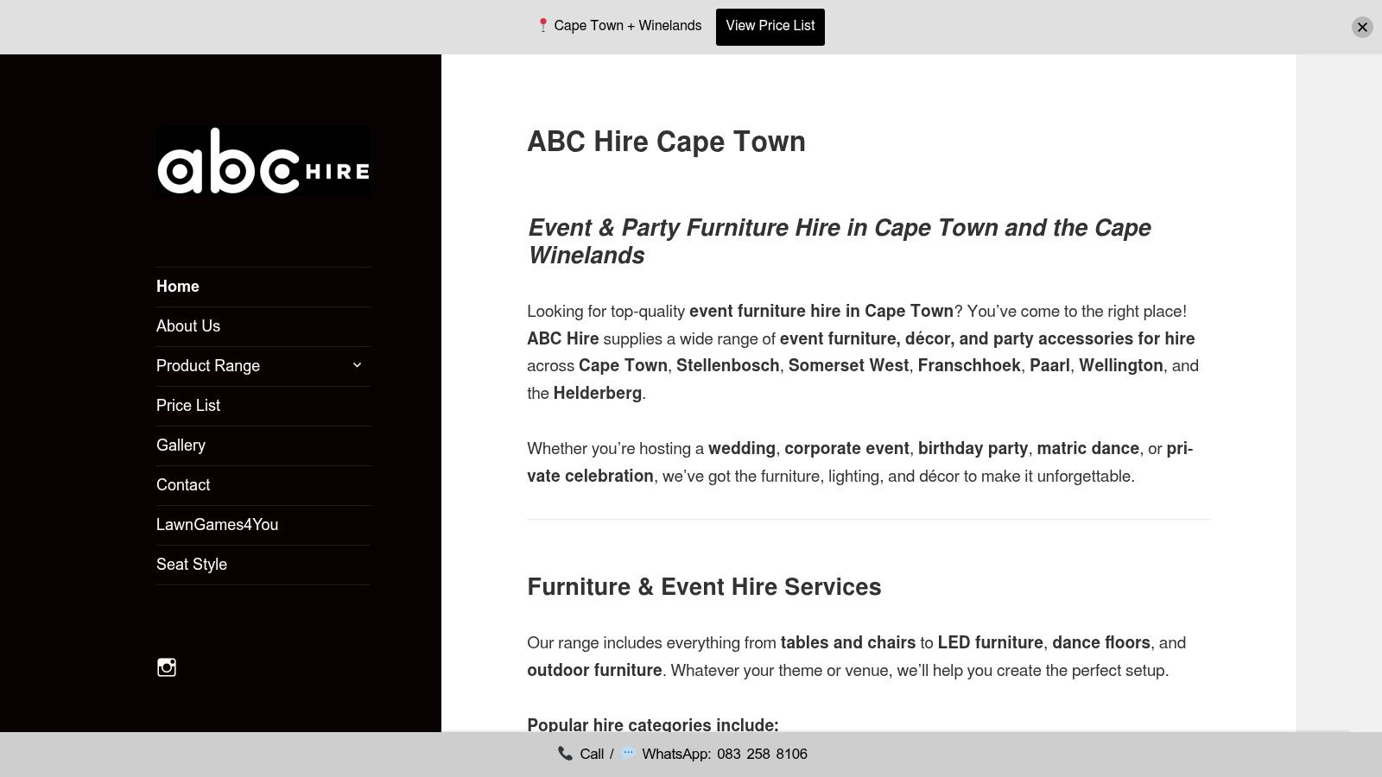Click the View Price List button

coord(770,27)
